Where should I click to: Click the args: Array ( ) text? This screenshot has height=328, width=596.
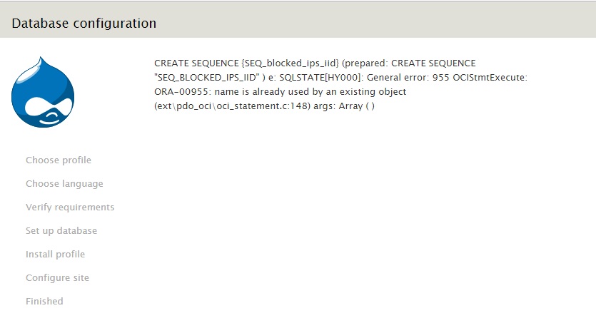point(344,106)
